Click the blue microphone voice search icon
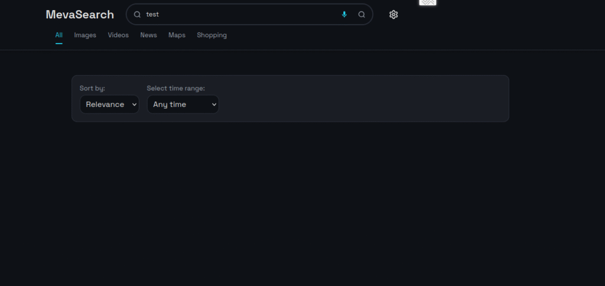The image size is (605, 286). coord(344,15)
